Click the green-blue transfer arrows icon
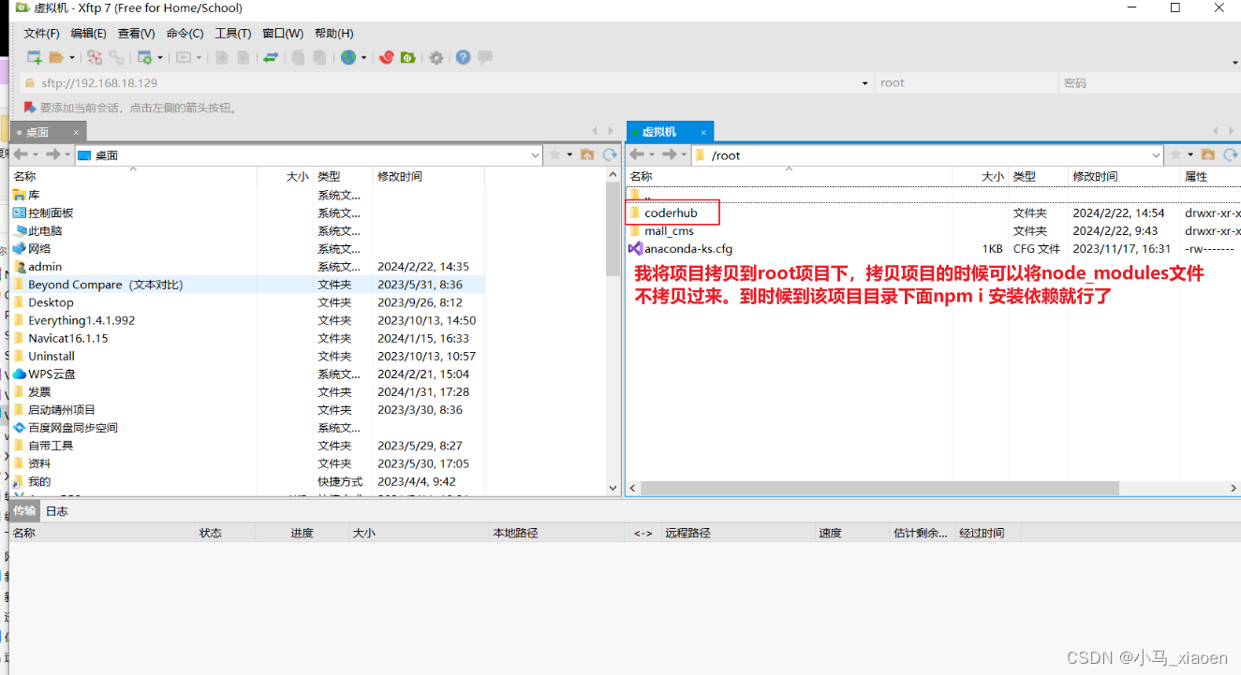Image resolution: width=1241 pixels, height=675 pixels. coord(271,58)
